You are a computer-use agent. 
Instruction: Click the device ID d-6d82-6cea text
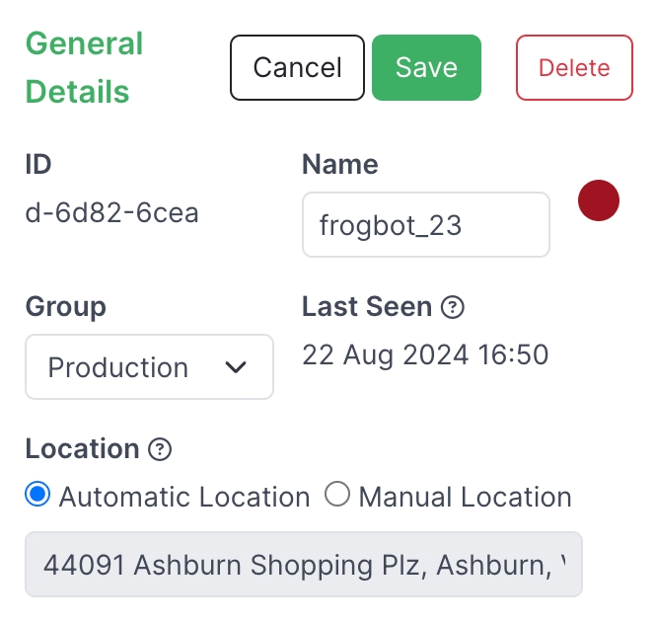(x=112, y=212)
